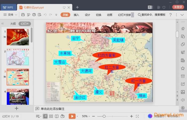Select the 切换 ribbon tab

pos(99,15)
